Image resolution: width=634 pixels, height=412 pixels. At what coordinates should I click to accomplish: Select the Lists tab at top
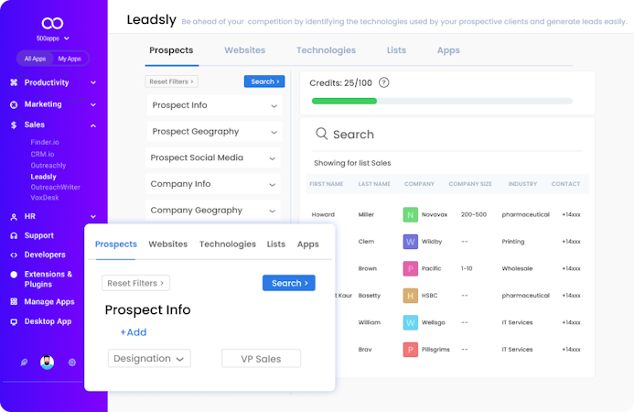396,50
